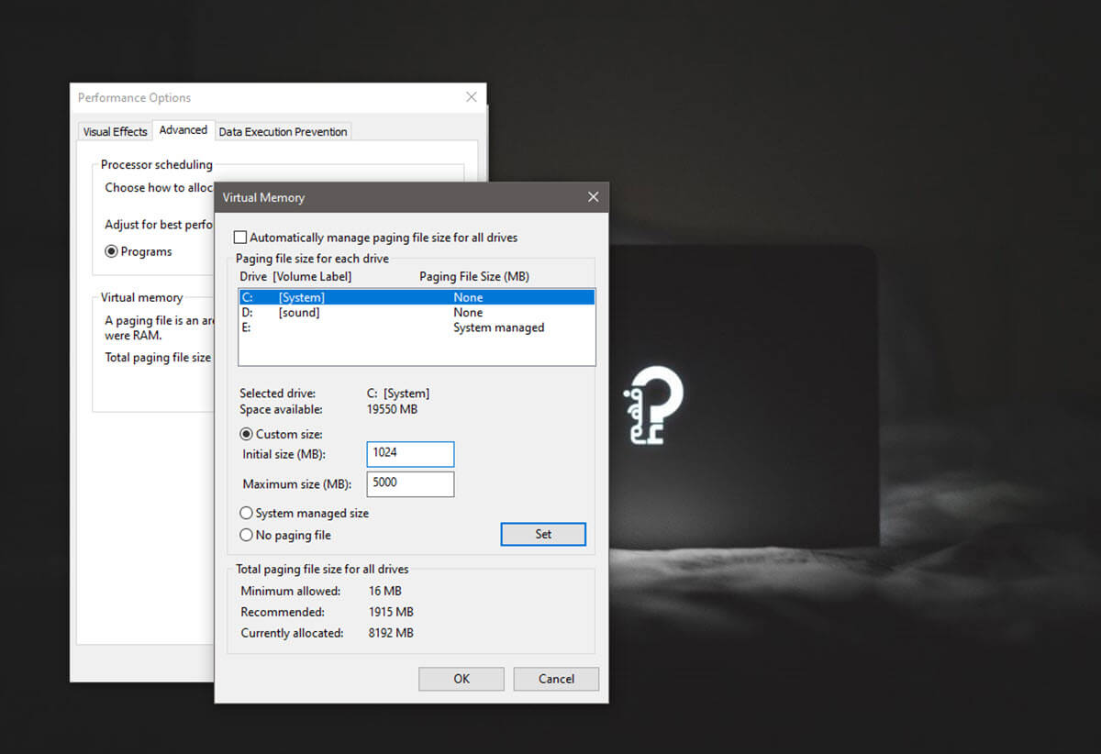Click the Paging File Size (MB) column header
Image resolution: width=1101 pixels, height=754 pixels.
[x=473, y=276]
